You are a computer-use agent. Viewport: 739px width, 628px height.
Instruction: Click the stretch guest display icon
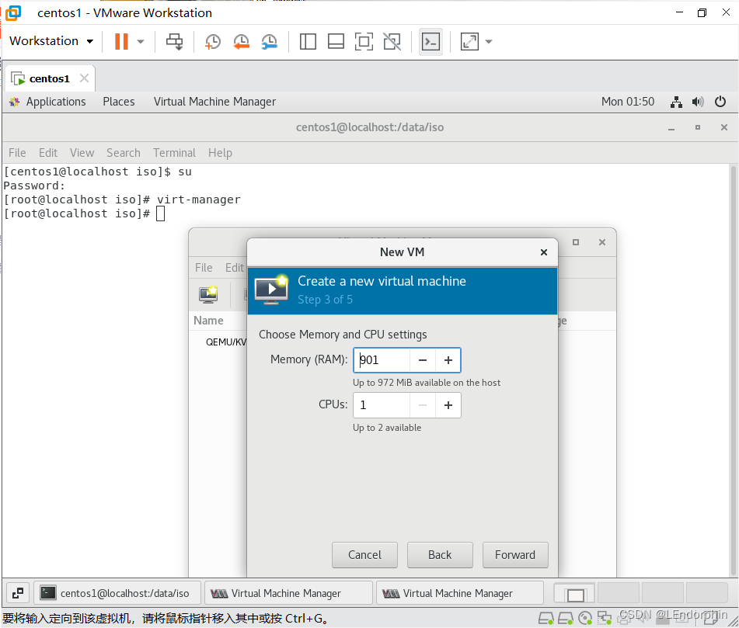pyautogui.click(x=469, y=41)
